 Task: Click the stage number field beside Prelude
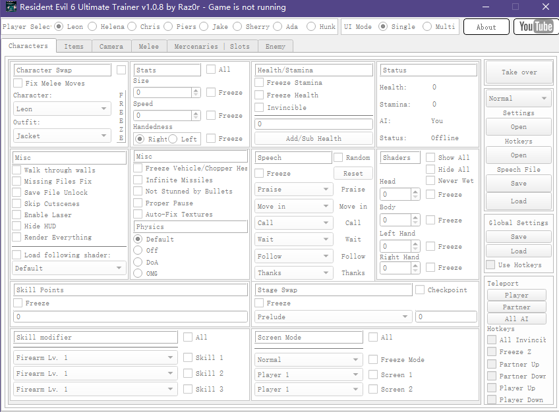(446, 317)
